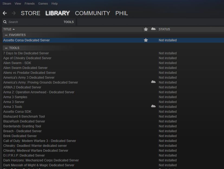Click 'Not installed' status for Alien Swarm - SDK

coord(168,63)
